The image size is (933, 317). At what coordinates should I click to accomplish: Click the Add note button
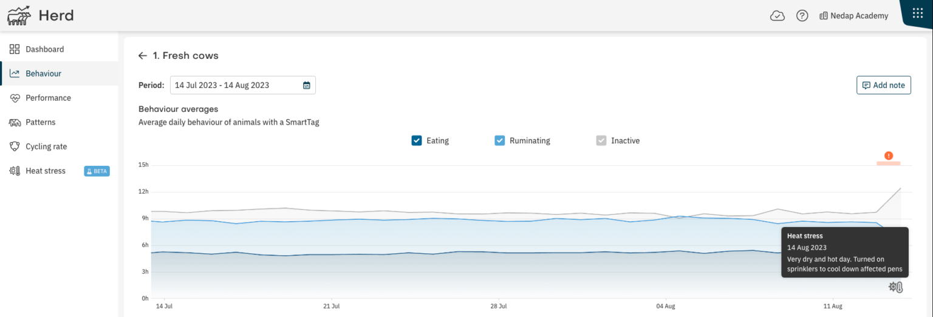(883, 85)
